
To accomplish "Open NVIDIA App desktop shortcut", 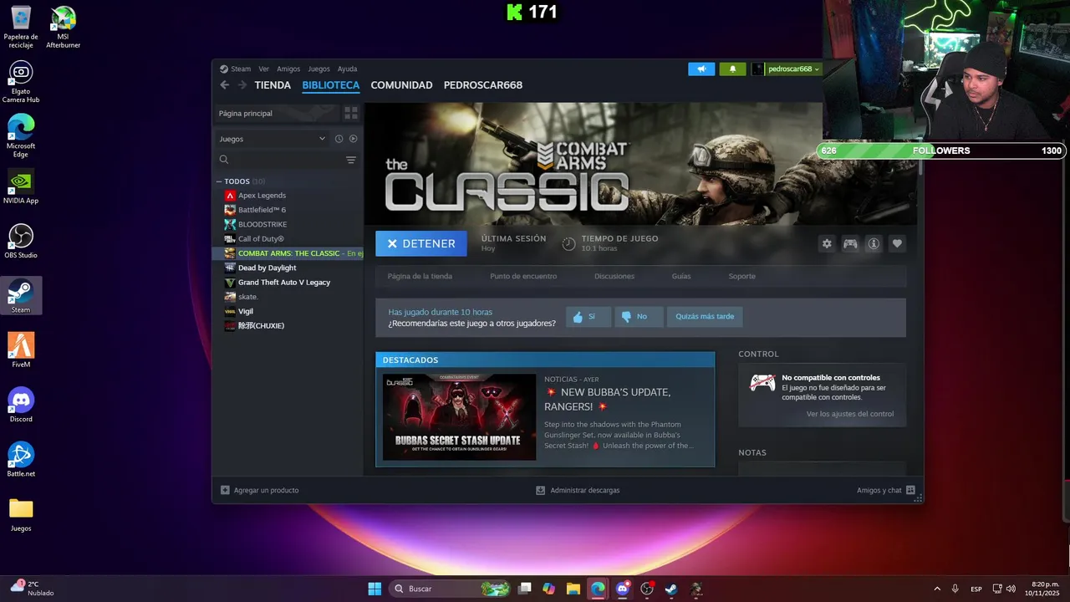I will (21, 186).
